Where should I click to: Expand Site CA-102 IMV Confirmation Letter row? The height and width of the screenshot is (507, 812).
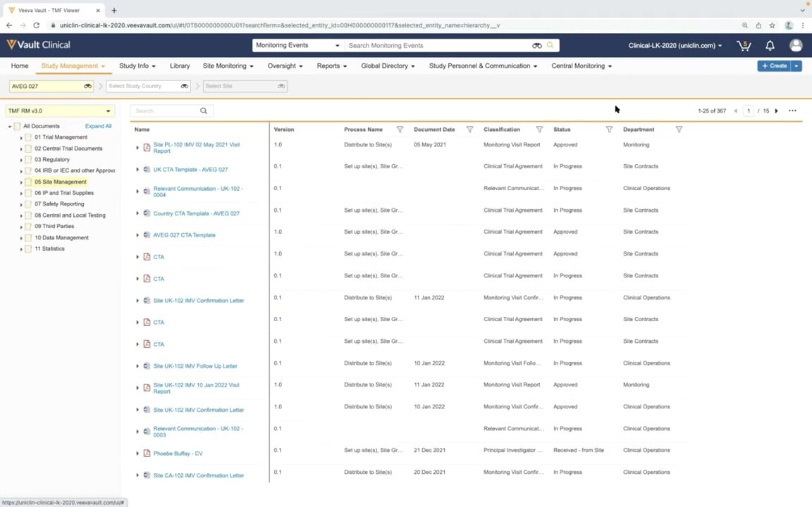tap(137, 475)
